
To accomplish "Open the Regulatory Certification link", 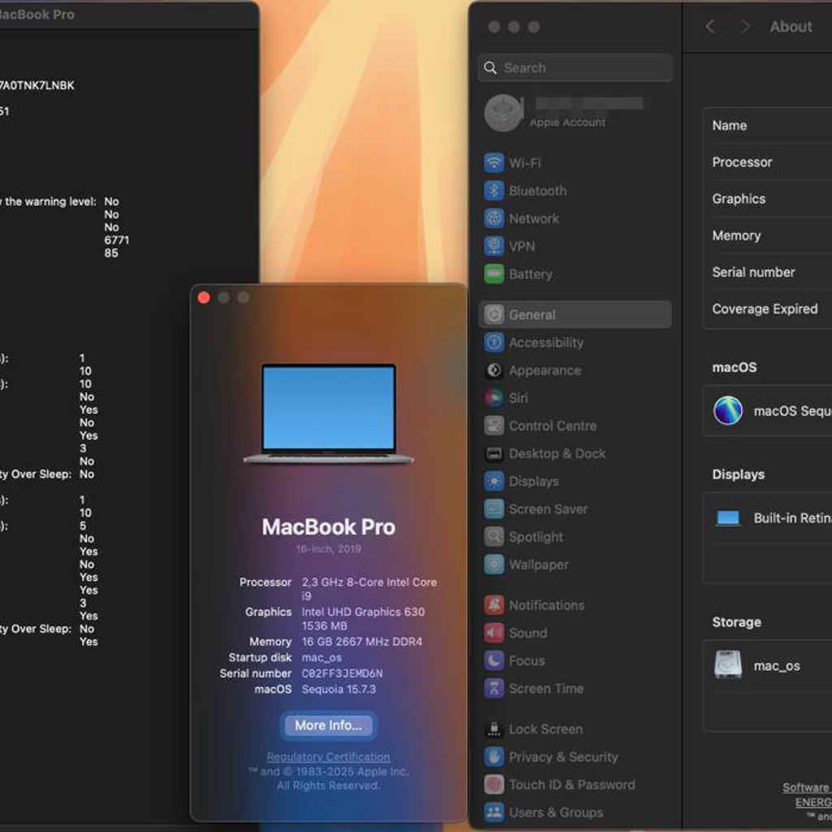I will pos(328,756).
